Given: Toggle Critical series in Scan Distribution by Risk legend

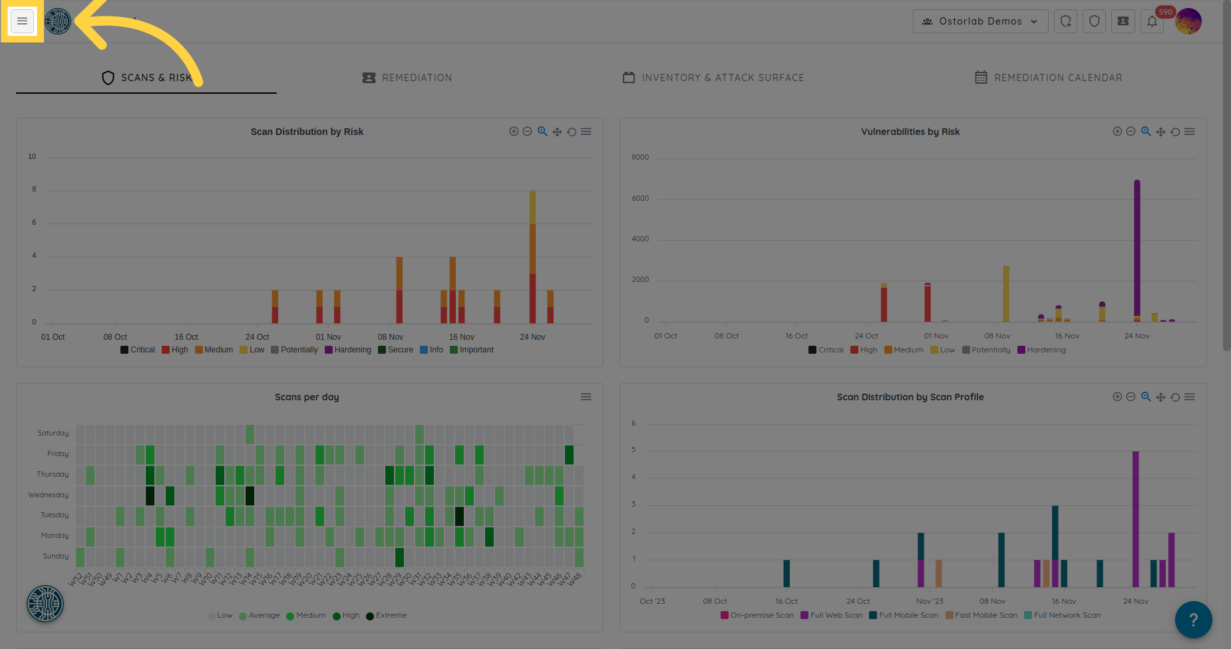Looking at the screenshot, I should pos(138,350).
